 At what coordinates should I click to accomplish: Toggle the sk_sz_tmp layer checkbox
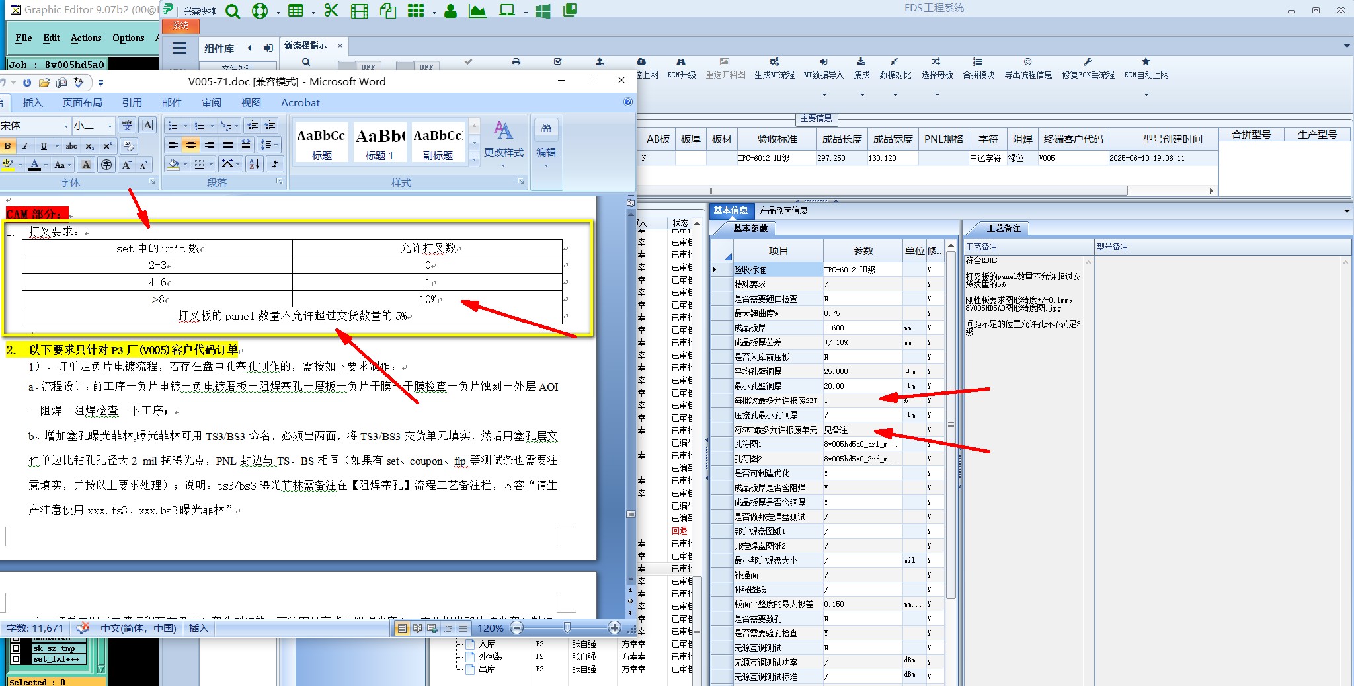click(16, 648)
